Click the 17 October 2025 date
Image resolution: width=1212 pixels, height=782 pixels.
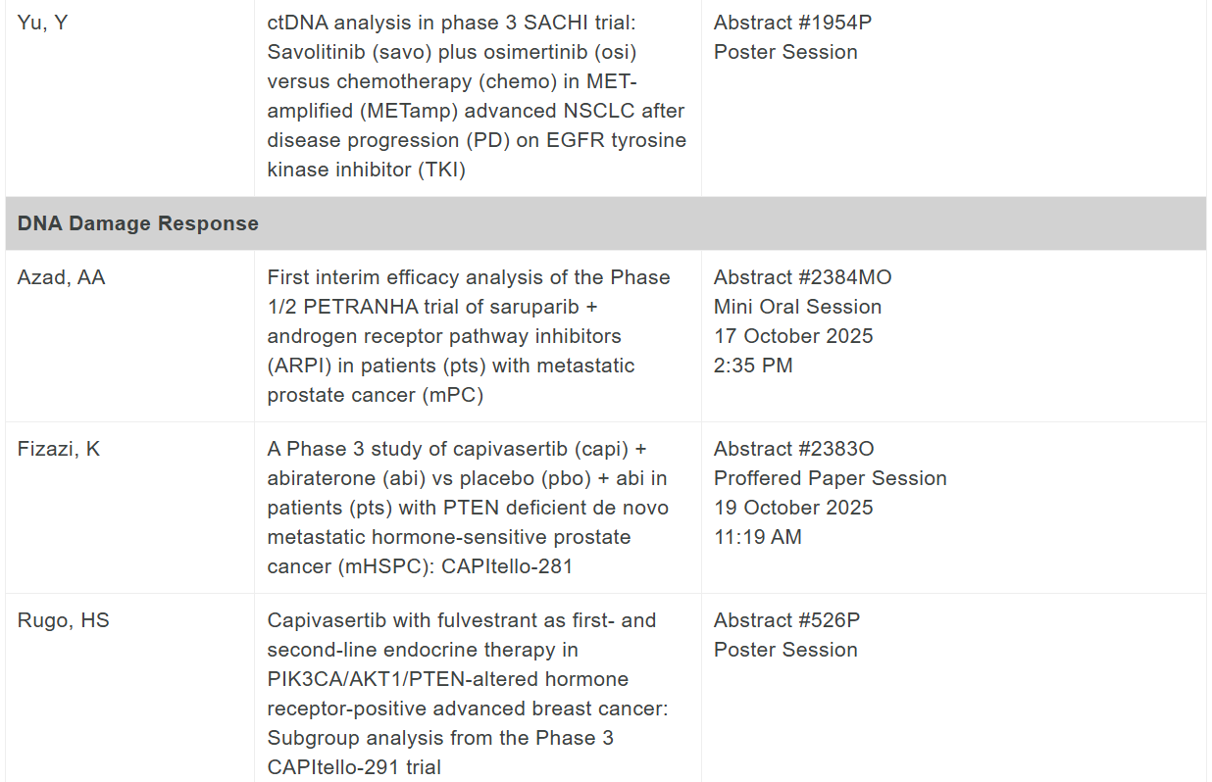793,336
